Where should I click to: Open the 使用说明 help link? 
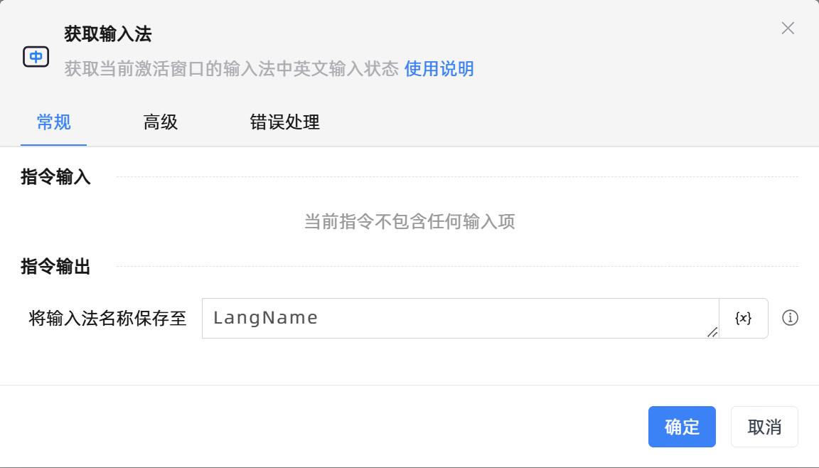coord(439,69)
